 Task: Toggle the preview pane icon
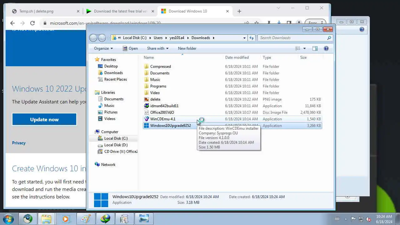tap(315, 48)
